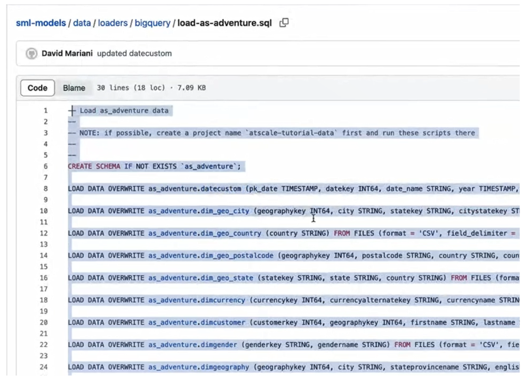This screenshot has width=531, height=384.
Task: Select the Code tab
Action: pyautogui.click(x=37, y=88)
